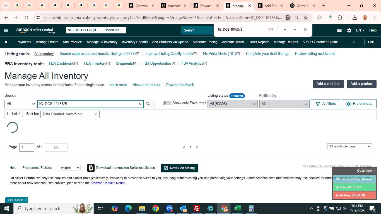381x214 pixels.
Task: Open the All filters button
Action: [x=325, y=104]
